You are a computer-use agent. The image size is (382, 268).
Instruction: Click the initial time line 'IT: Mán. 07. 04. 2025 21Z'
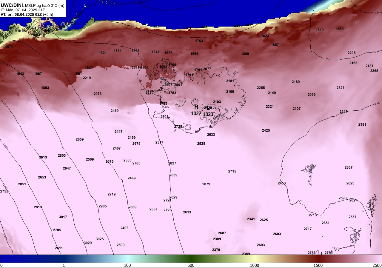[x=23, y=10]
